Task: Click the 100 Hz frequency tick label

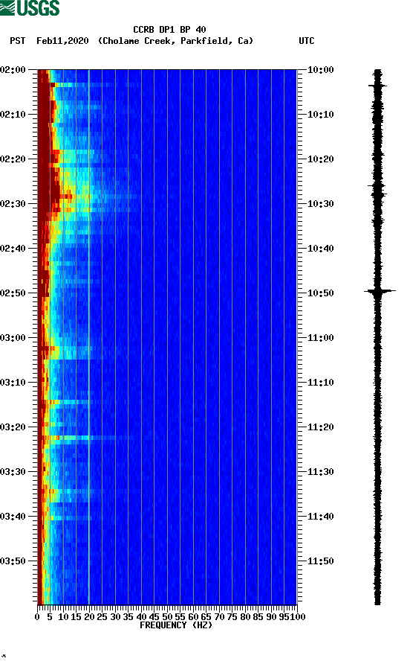Action: 299,617
